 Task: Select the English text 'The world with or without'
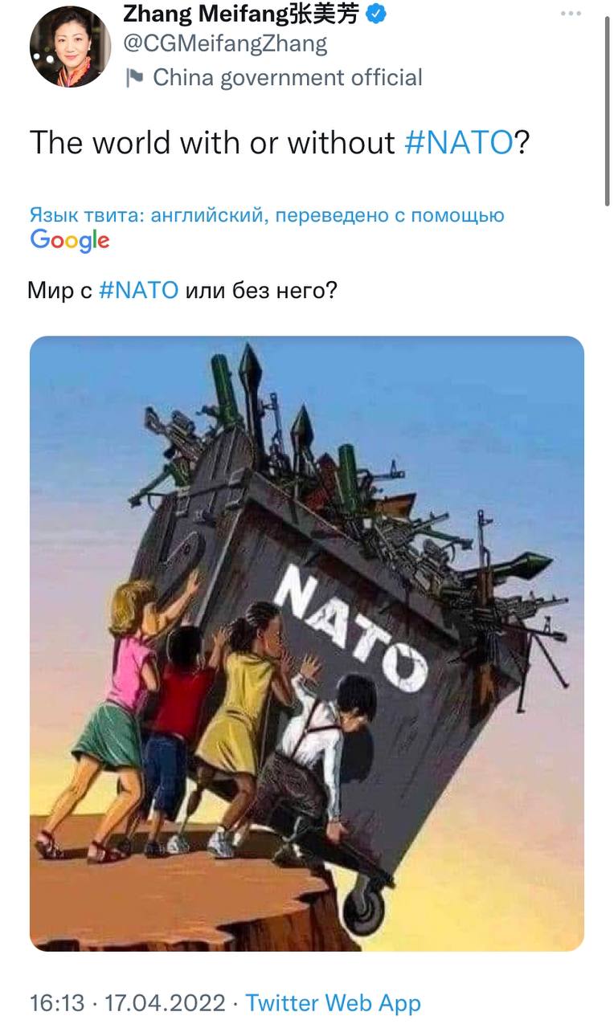212,143
